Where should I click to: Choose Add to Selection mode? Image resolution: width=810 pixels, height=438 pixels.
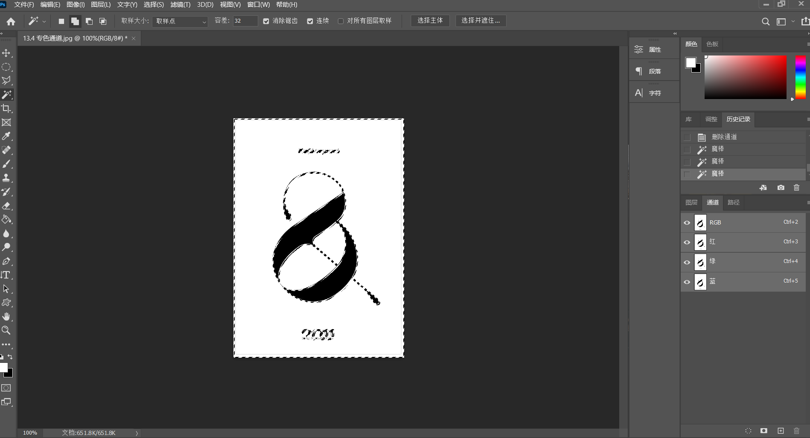pos(75,21)
